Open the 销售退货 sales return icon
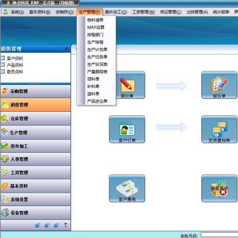The width and height of the screenshot is (238, 238). pyautogui.click(x=219, y=188)
